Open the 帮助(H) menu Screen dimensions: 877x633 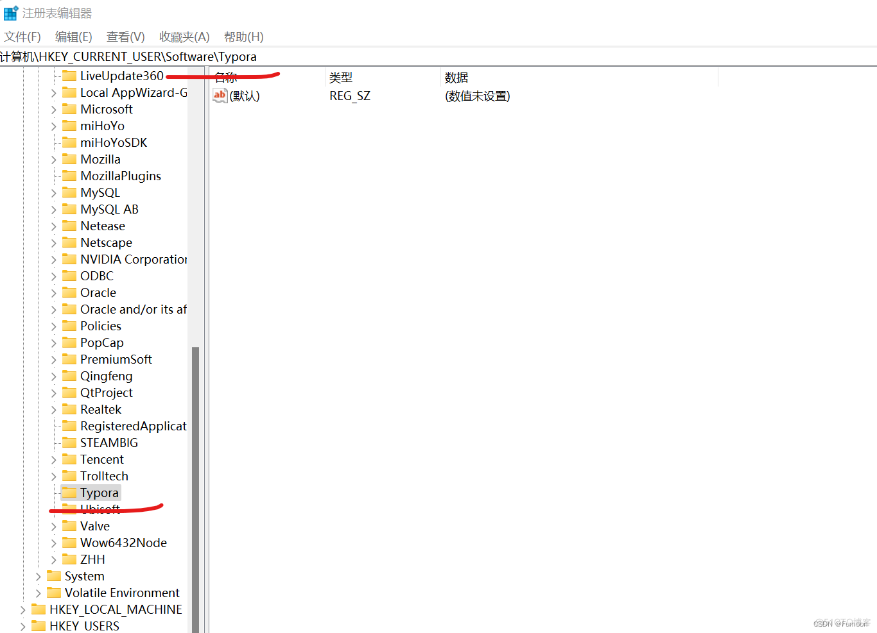pyautogui.click(x=244, y=37)
